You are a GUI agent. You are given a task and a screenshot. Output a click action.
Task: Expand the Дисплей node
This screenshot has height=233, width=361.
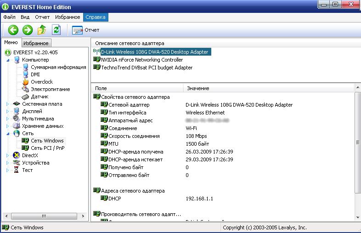[8, 111]
